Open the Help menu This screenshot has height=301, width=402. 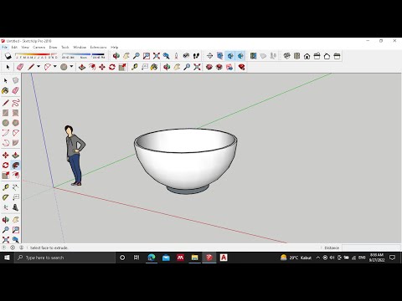115,48
